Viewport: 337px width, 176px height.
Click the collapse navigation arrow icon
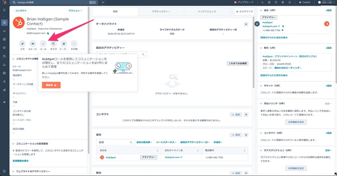coord(4,103)
